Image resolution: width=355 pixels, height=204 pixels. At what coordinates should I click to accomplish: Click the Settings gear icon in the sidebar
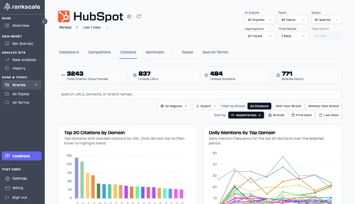[8, 179]
